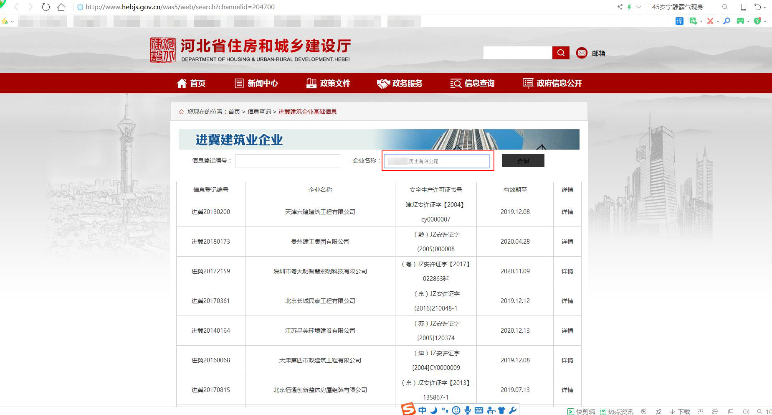Viewport: 772px width, 415px height.
Task: Click the black 查询 query button
Action: click(x=523, y=161)
